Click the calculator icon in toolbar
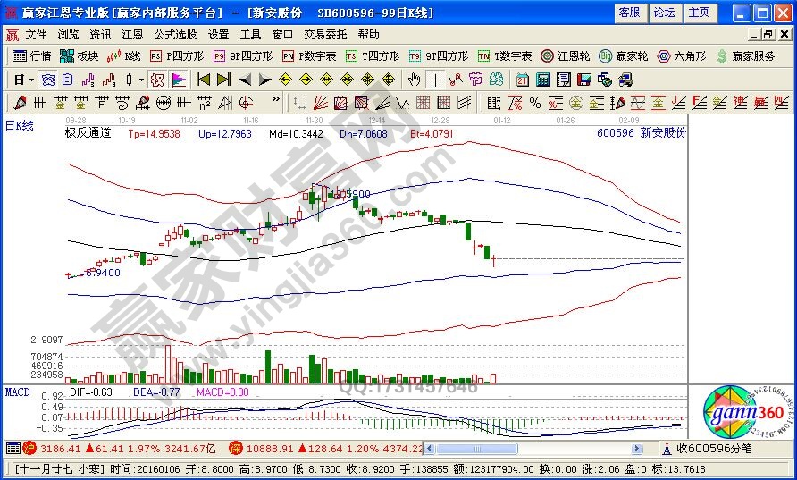This screenshot has height=480, width=797. pos(543,79)
